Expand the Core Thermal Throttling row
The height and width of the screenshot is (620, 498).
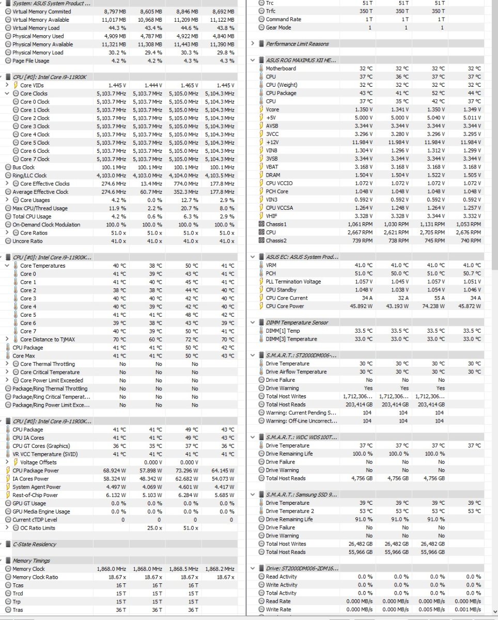coord(7,364)
